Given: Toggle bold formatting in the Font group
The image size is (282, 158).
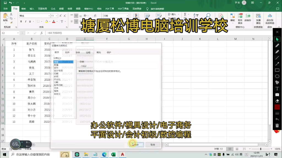Looking at the screenshot, I should (x=21, y=21).
